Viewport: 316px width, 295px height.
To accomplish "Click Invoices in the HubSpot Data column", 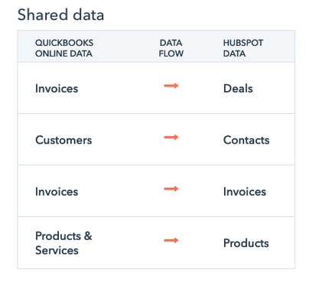I will tap(245, 192).
